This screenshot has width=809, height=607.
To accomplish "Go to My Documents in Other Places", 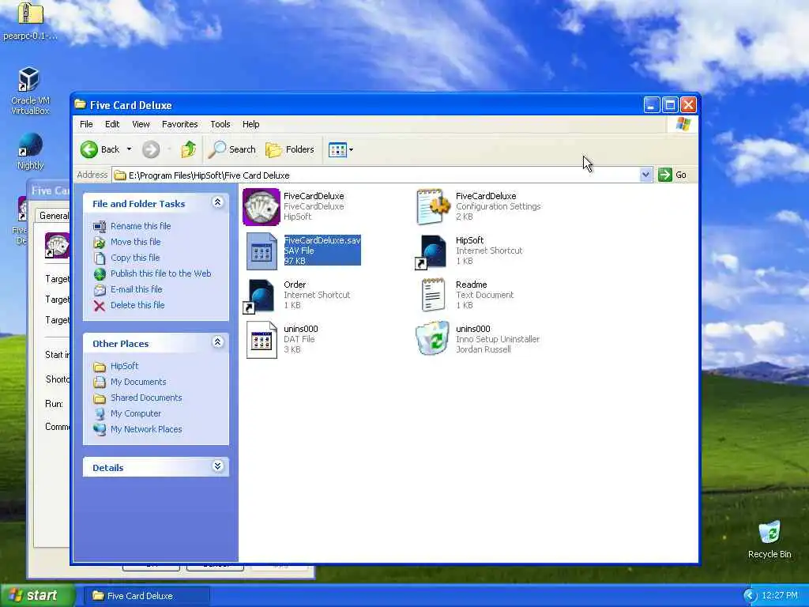I will [137, 382].
